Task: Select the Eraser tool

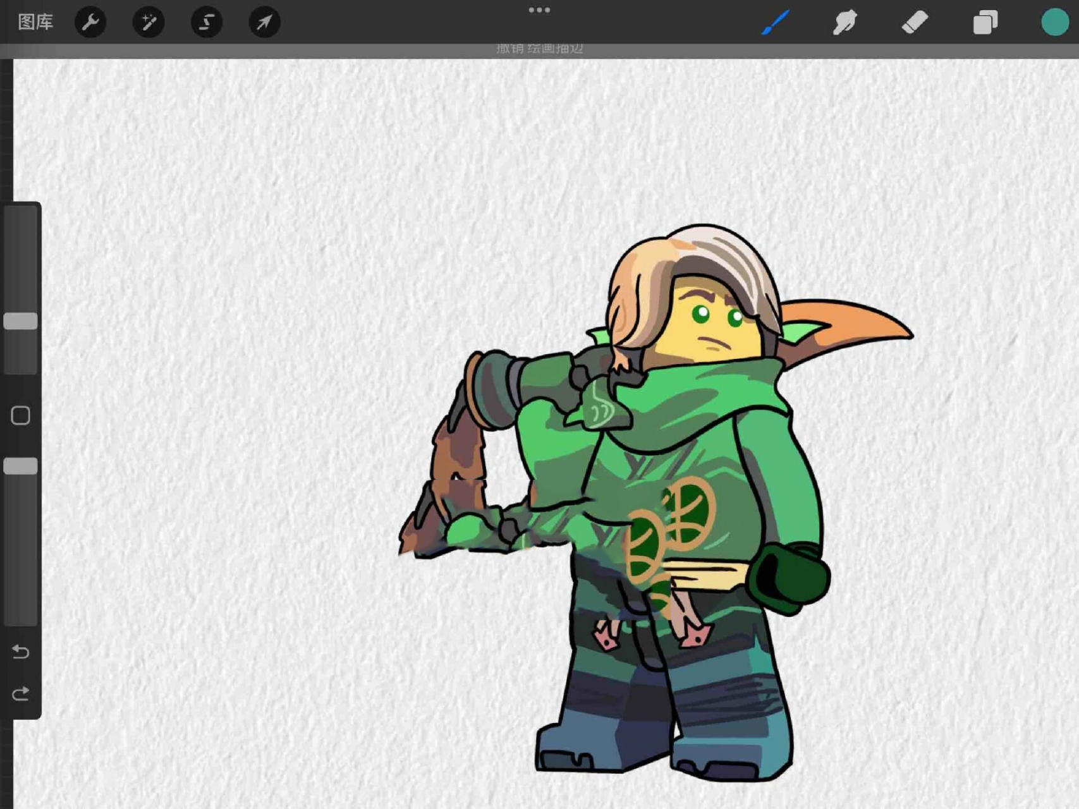Action: (915, 22)
